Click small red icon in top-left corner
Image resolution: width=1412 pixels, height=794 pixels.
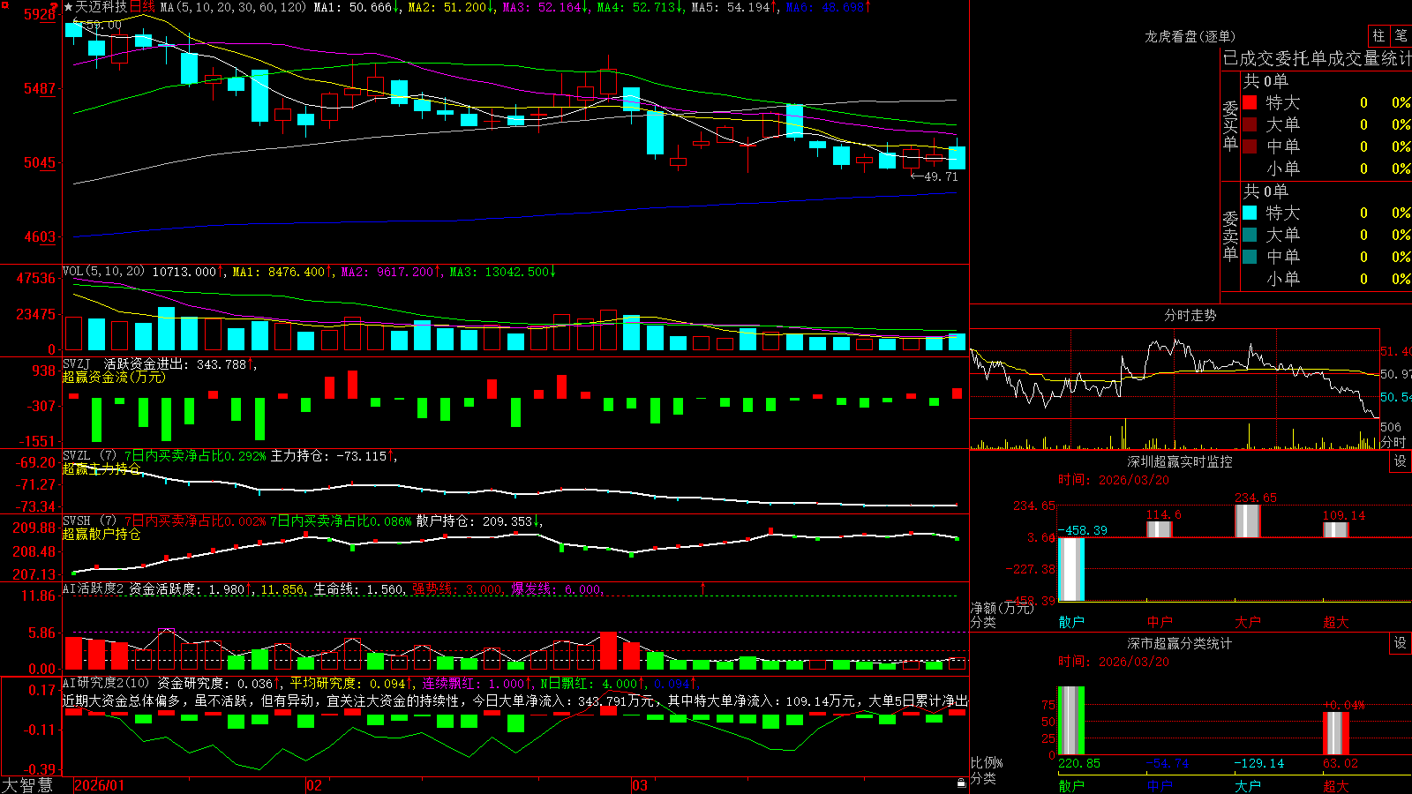click(4, 4)
